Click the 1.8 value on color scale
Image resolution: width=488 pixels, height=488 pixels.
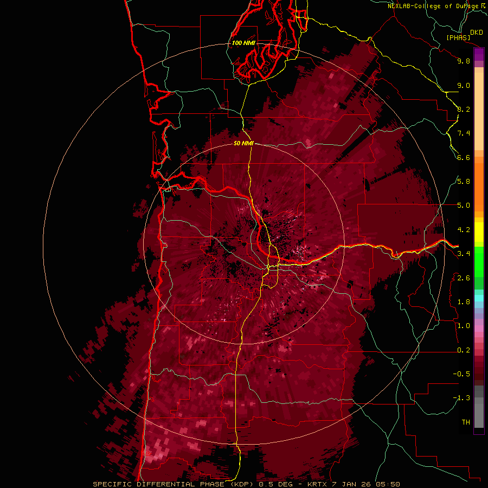tap(464, 302)
